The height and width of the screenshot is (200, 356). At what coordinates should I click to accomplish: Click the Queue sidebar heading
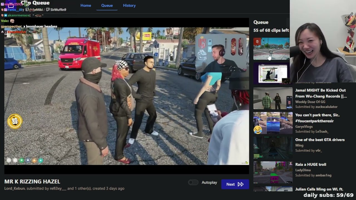point(261,22)
